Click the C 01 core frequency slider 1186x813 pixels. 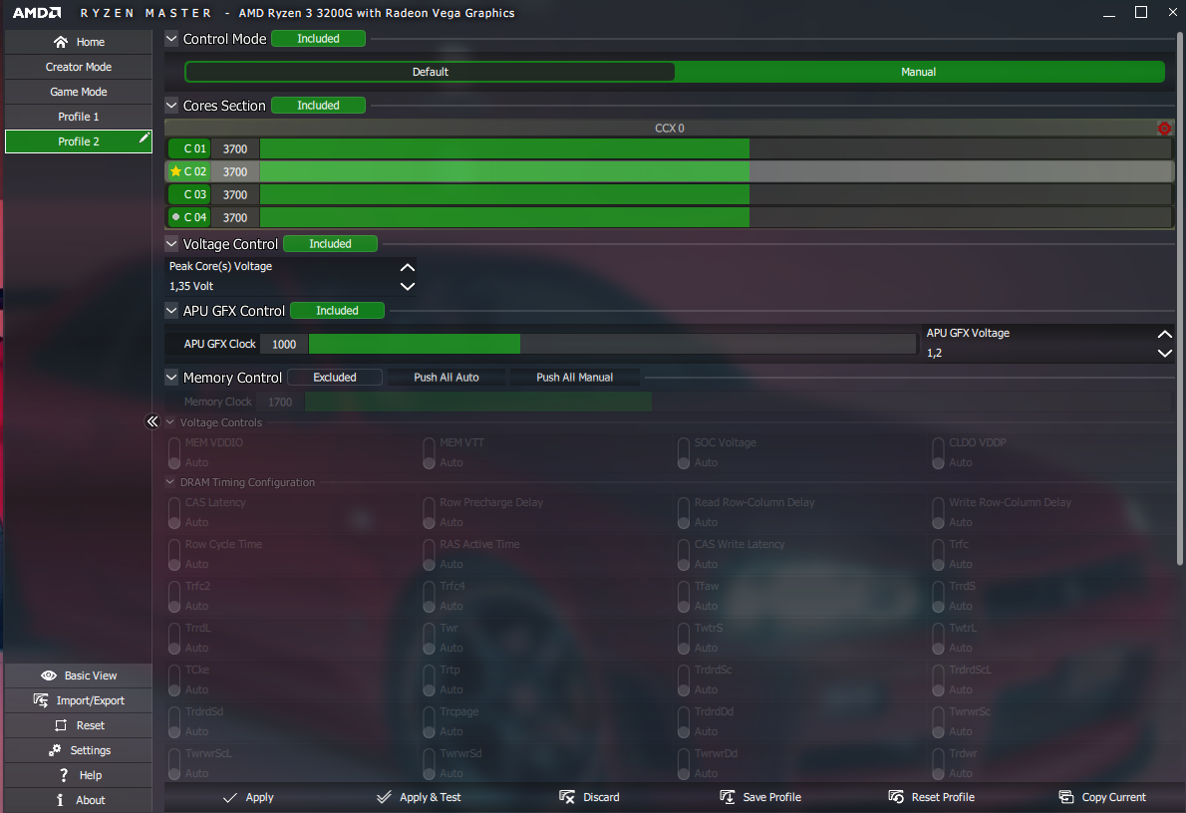coord(716,149)
